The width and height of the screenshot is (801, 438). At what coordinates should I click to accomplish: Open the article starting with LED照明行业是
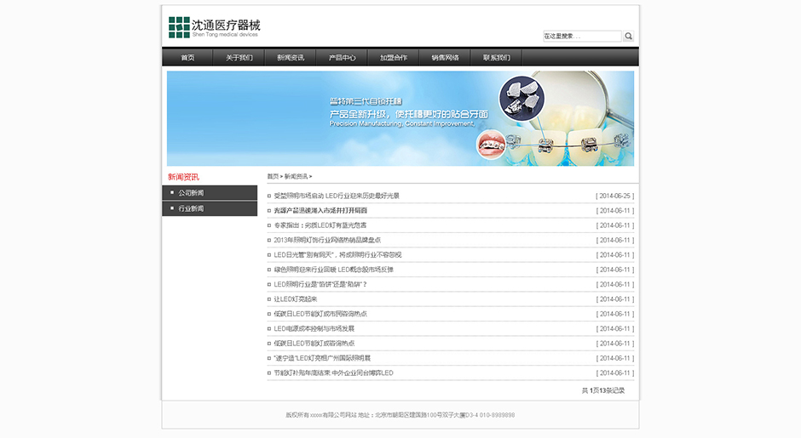[x=320, y=285]
